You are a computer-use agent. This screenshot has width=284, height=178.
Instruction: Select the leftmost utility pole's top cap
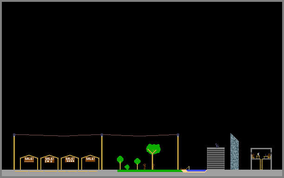click(14, 135)
